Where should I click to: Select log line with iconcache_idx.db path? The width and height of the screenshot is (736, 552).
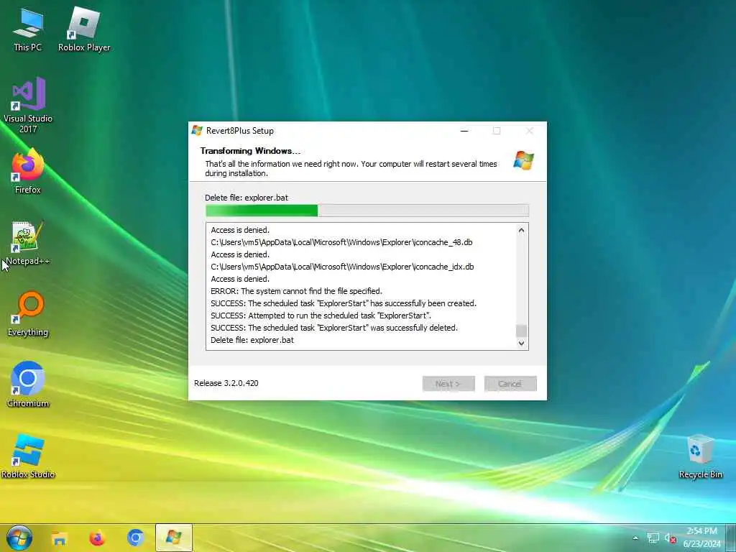342,267
